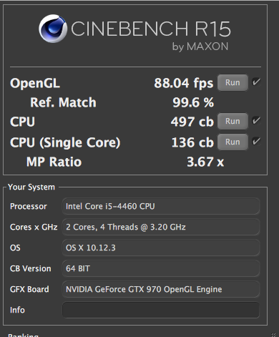Toggle the CPU test checkbox
This screenshot has width=279, height=337.
256,120
